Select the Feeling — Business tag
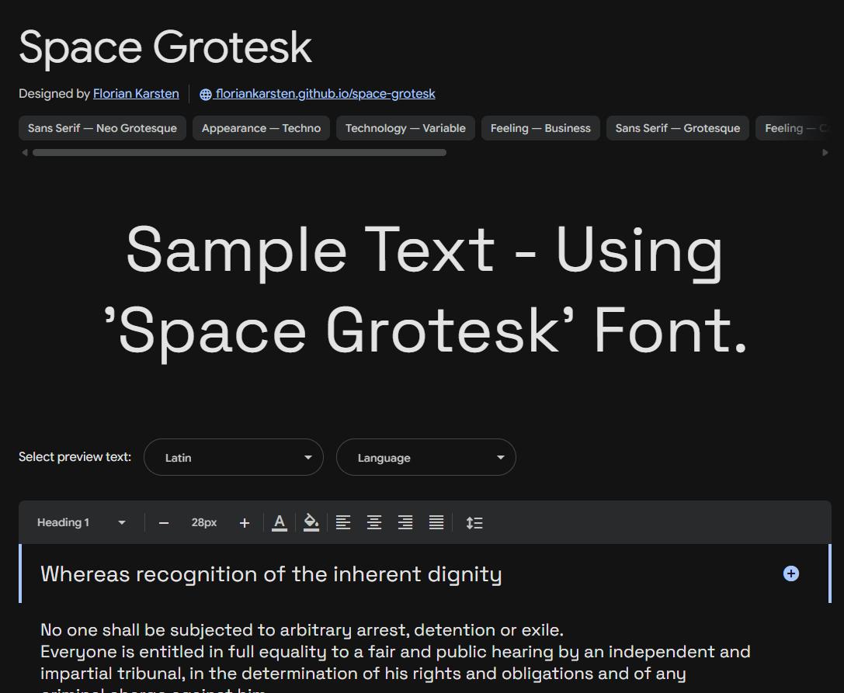The height and width of the screenshot is (693, 844). 540,128
